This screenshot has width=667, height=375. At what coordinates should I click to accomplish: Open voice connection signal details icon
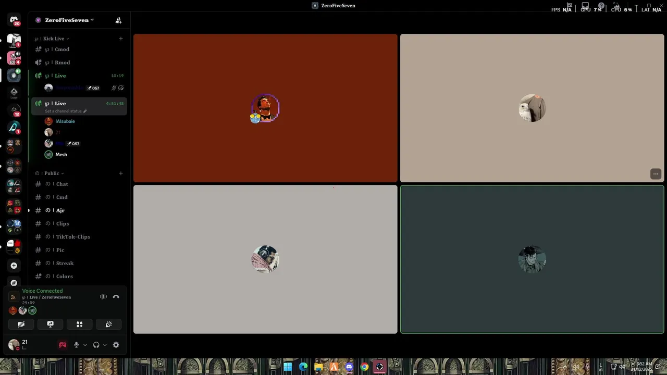[x=14, y=297]
